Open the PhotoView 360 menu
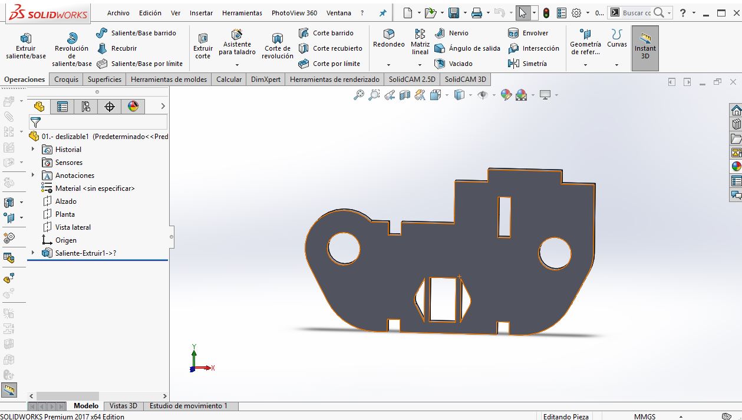 [x=294, y=13]
